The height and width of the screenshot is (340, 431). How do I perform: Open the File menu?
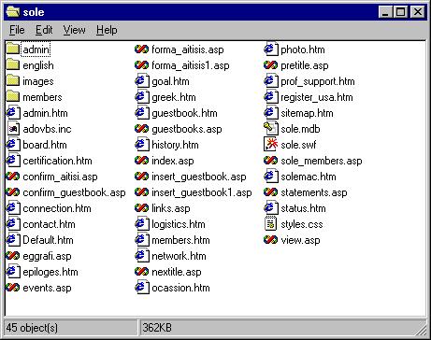(x=17, y=30)
